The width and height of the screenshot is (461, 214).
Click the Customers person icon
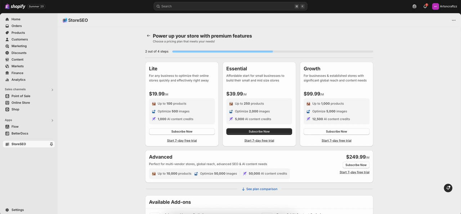[x=7, y=40]
